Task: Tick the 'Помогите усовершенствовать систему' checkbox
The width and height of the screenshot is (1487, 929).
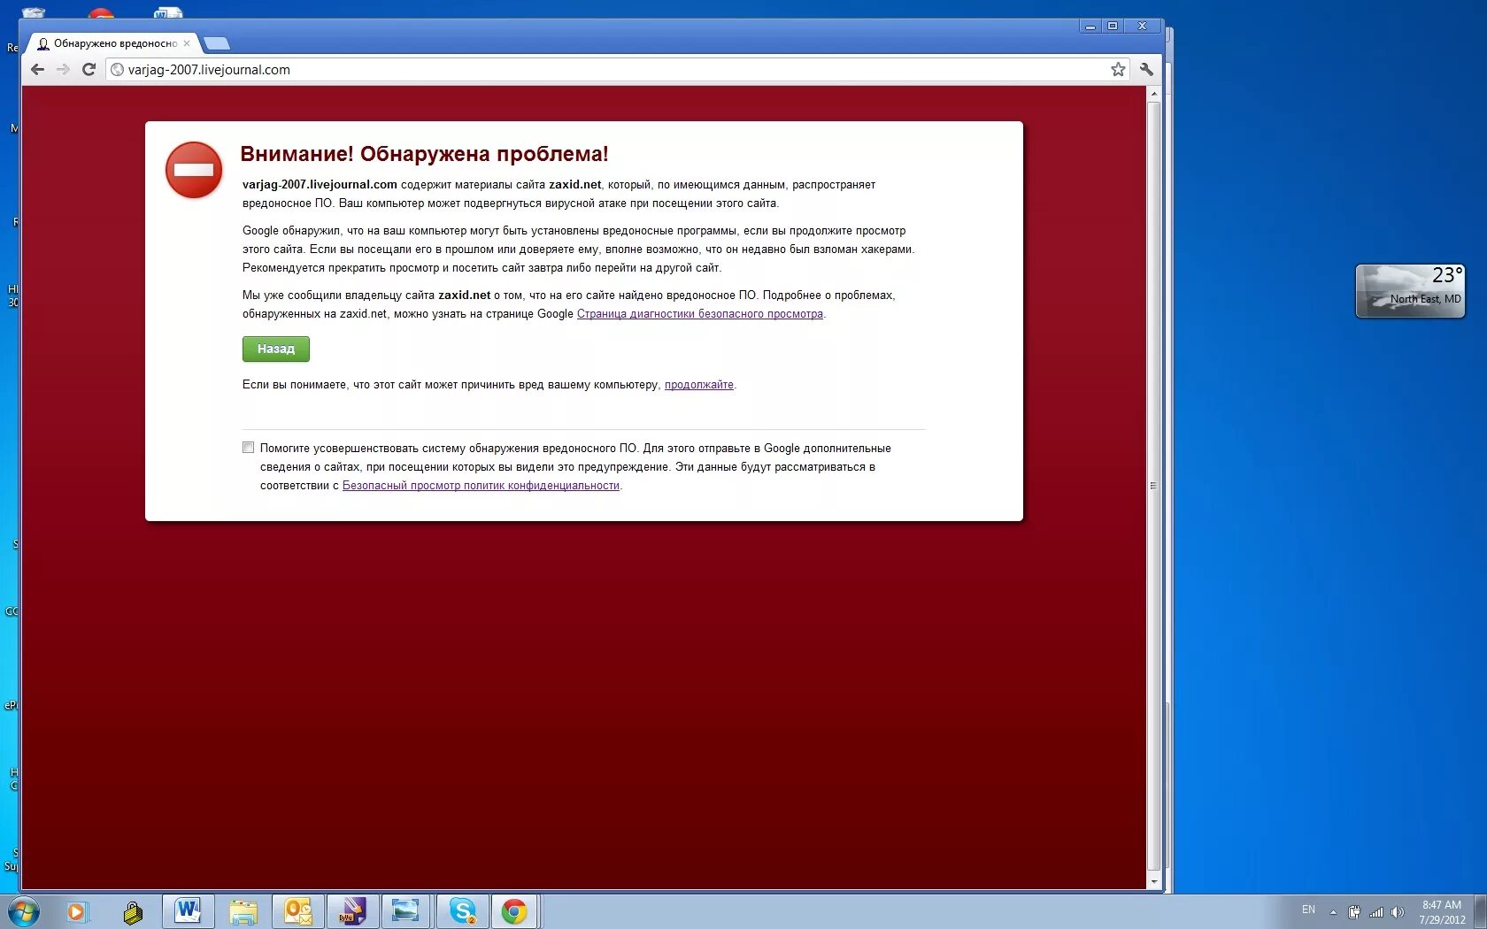Action: 249,448
